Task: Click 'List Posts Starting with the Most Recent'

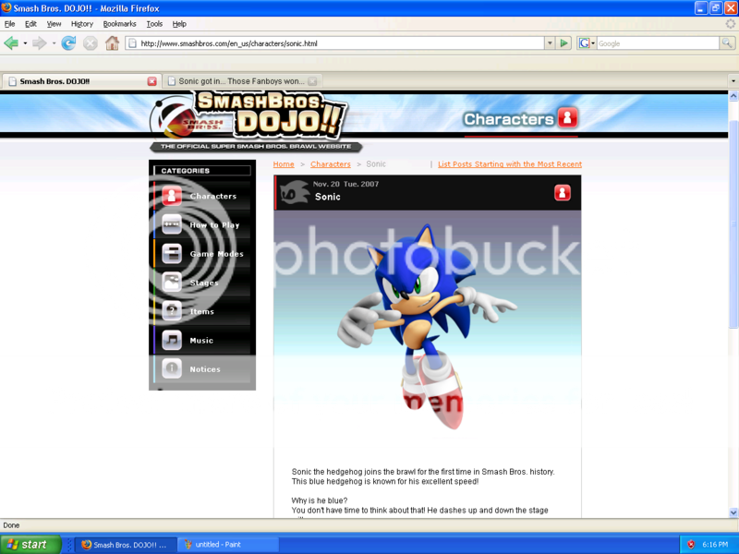Action: click(x=509, y=164)
